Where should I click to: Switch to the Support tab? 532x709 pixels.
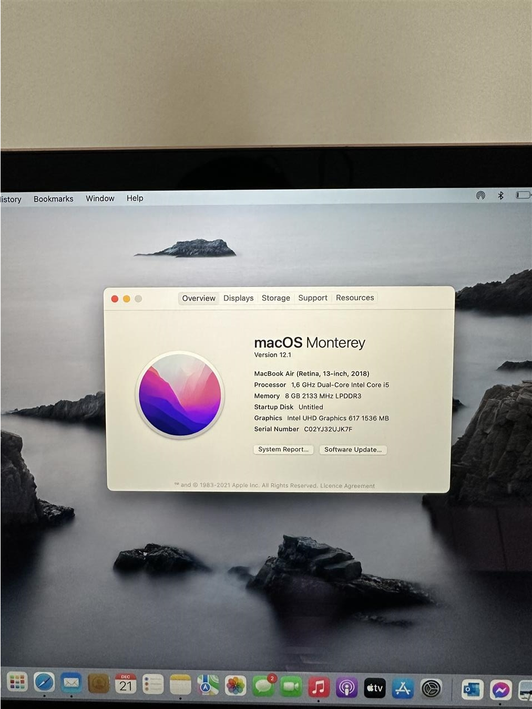313,297
